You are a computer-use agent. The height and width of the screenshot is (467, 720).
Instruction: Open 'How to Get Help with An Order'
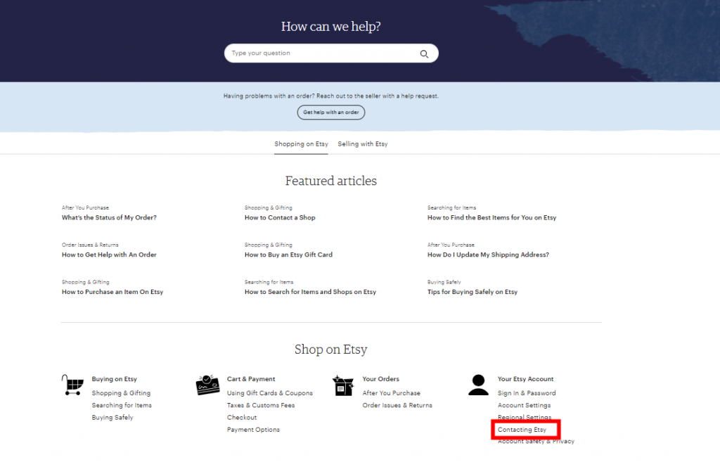pyautogui.click(x=109, y=255)
